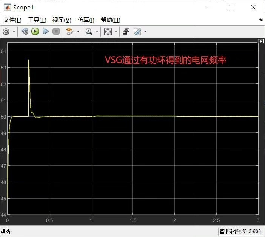The image size is (265, 237).
Task: Open the 文件(F) menu
Action: coord(12,20)
